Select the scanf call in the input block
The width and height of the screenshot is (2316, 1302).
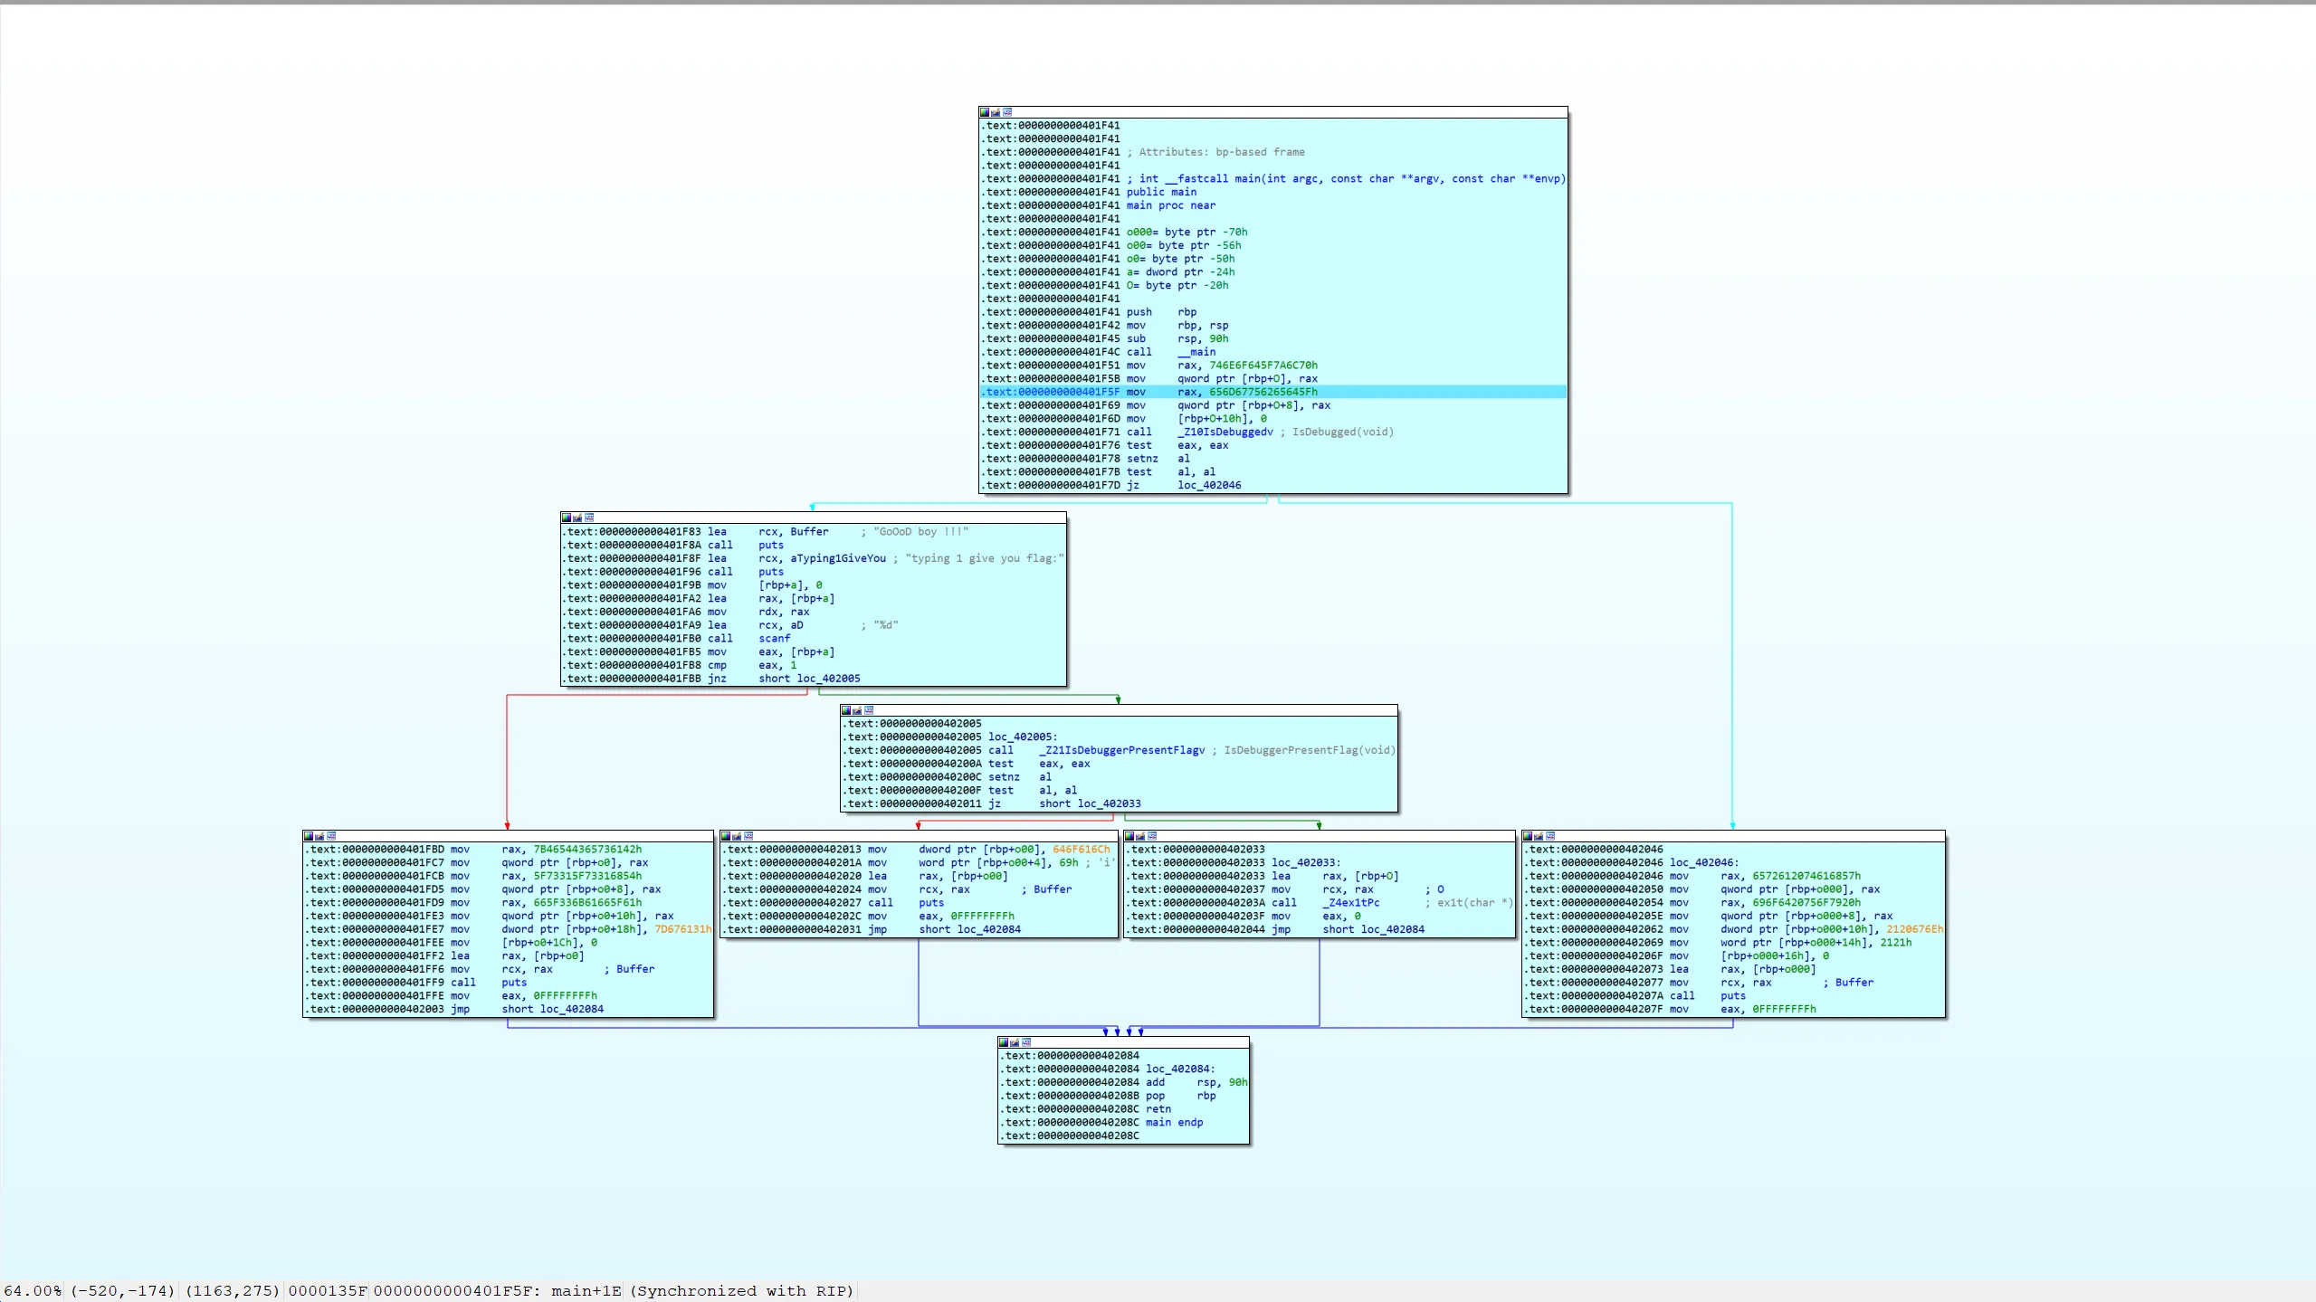tap(774, 638)
